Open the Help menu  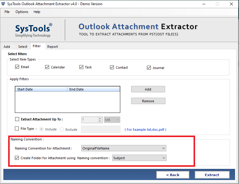coord(37,12)
